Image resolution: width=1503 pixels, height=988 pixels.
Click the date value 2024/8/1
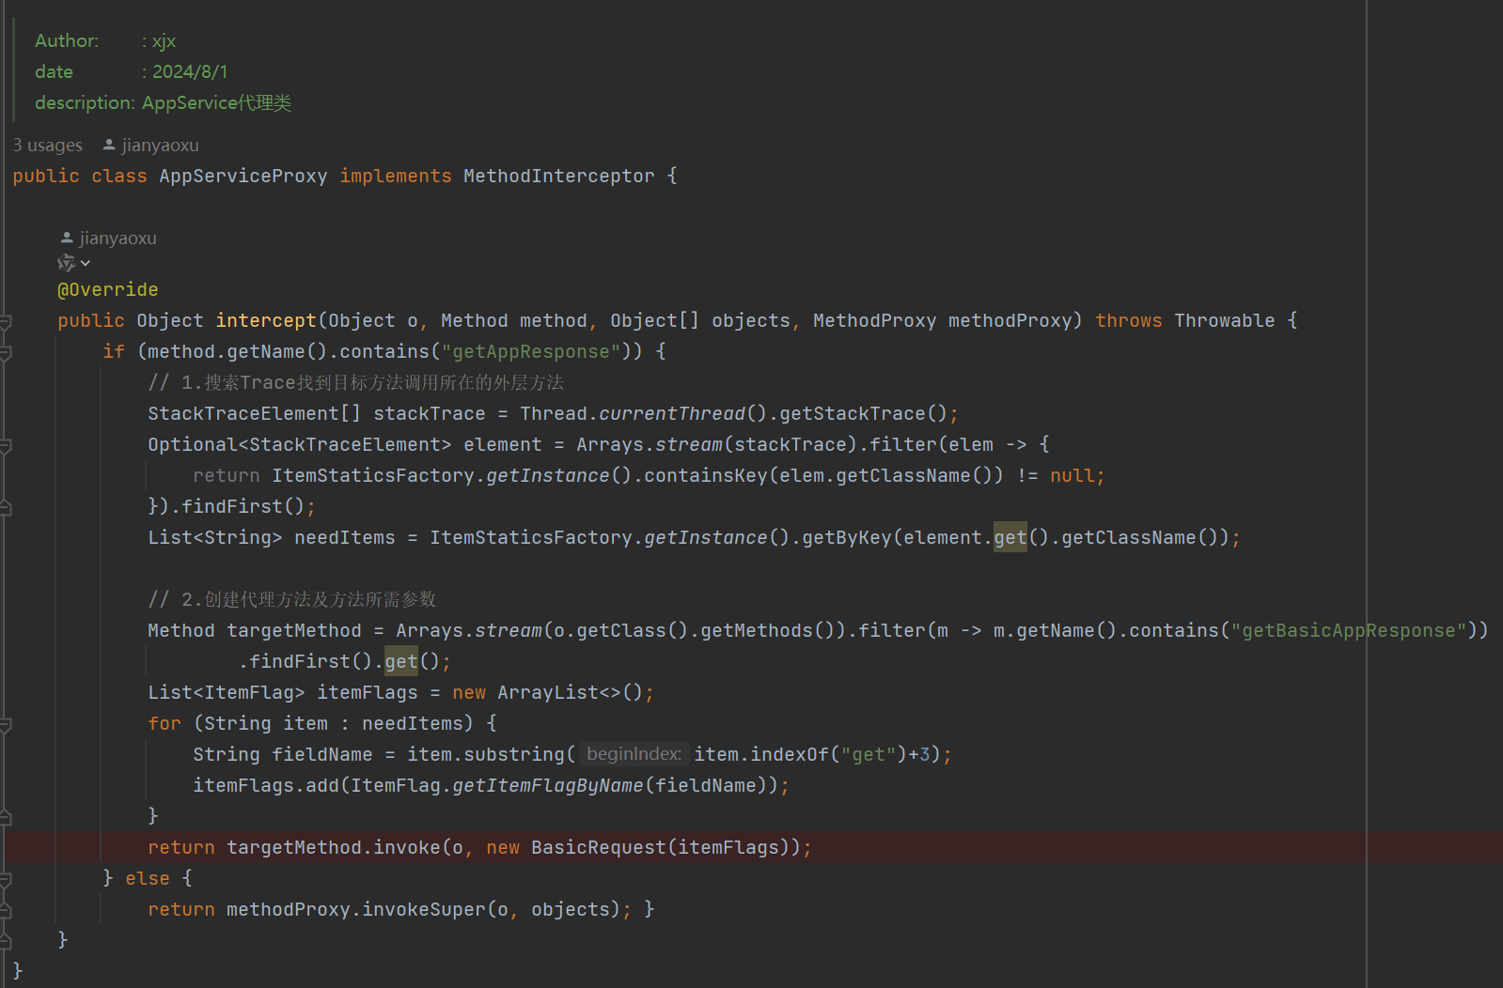pos(190,71)
